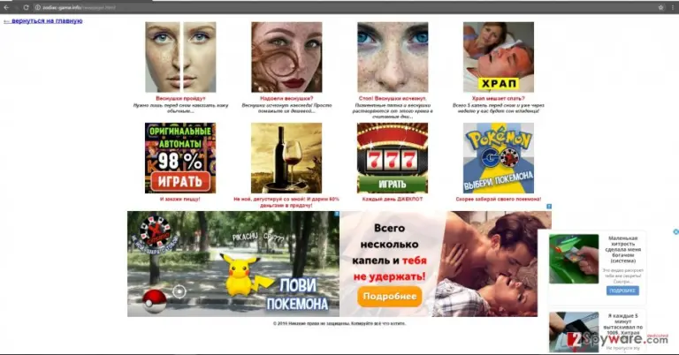Click the copyright footer text
The height and width of the screenshot is (355, 679).
pos(339,323)
